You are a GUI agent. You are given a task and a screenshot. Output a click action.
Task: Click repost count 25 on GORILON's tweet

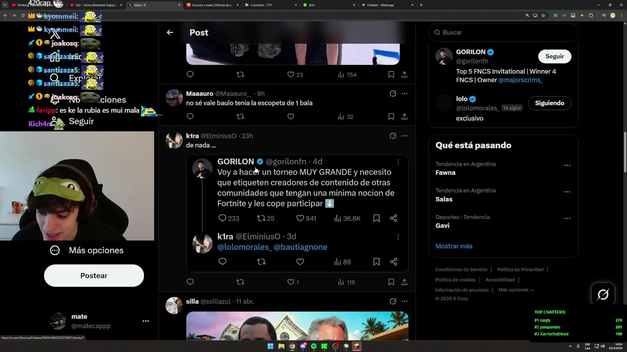pos(265,219)
